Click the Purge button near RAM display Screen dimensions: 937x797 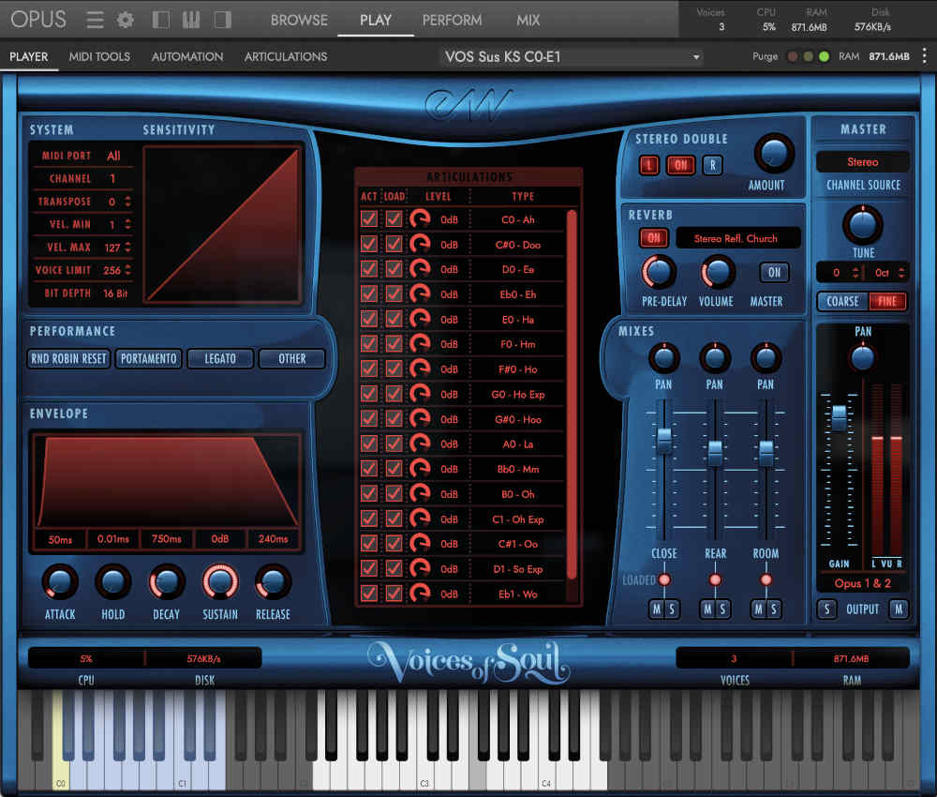tap(765, 56)
